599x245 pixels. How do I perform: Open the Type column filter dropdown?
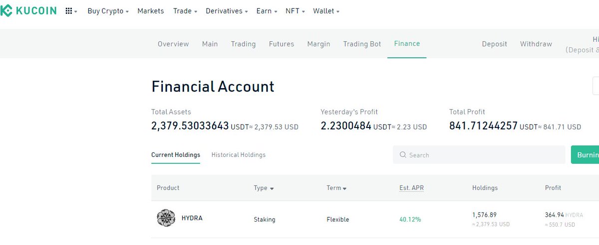(264, 188)
